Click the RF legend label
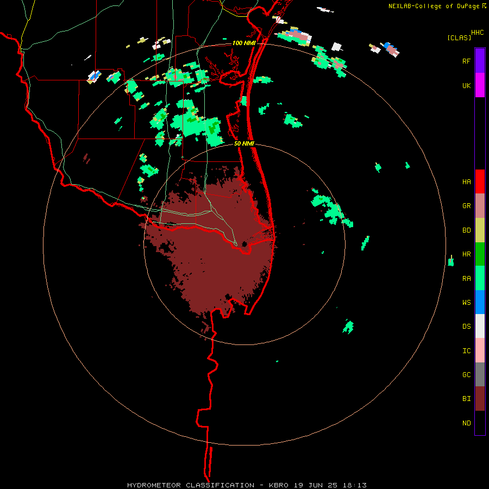The image size is (489, 489). click(x=466, y=61)
